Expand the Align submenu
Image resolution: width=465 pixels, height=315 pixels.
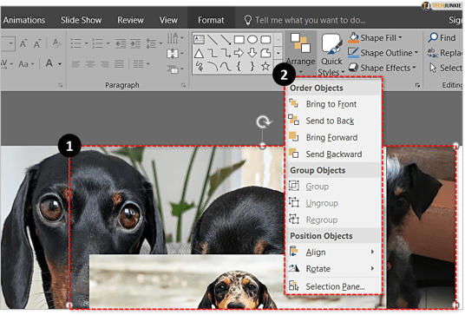(x=333, y=253)
